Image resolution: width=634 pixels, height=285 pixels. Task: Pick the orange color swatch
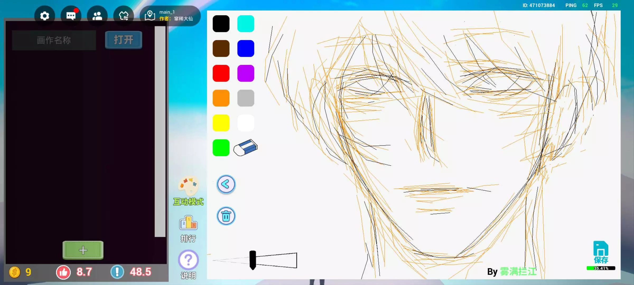pos(221,98)
